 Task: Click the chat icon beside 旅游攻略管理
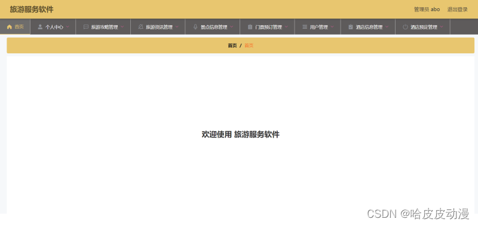click(x=85, y=27)
